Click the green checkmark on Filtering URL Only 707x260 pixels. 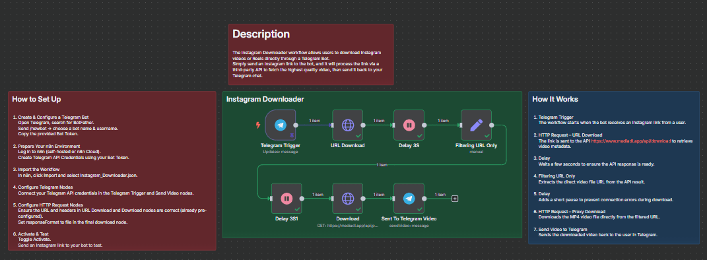click(487, 135)
